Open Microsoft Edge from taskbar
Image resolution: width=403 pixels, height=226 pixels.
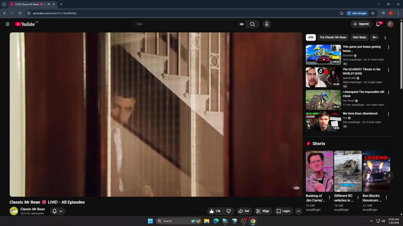click(216, 221)
